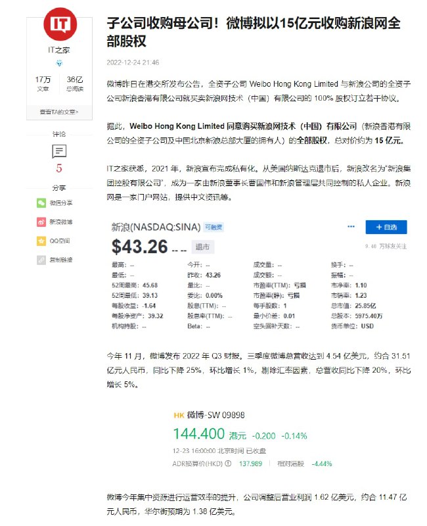This screenshot has width=427, height=526.
Task: Click the 17万 文章 statistic
Action: tap(43, 84)
